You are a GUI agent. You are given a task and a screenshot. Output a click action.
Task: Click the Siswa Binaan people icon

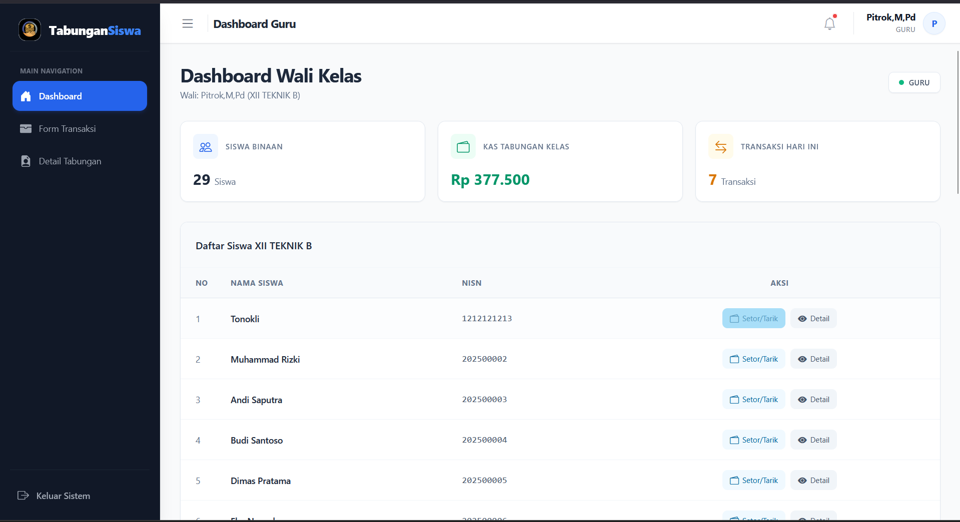206,146
